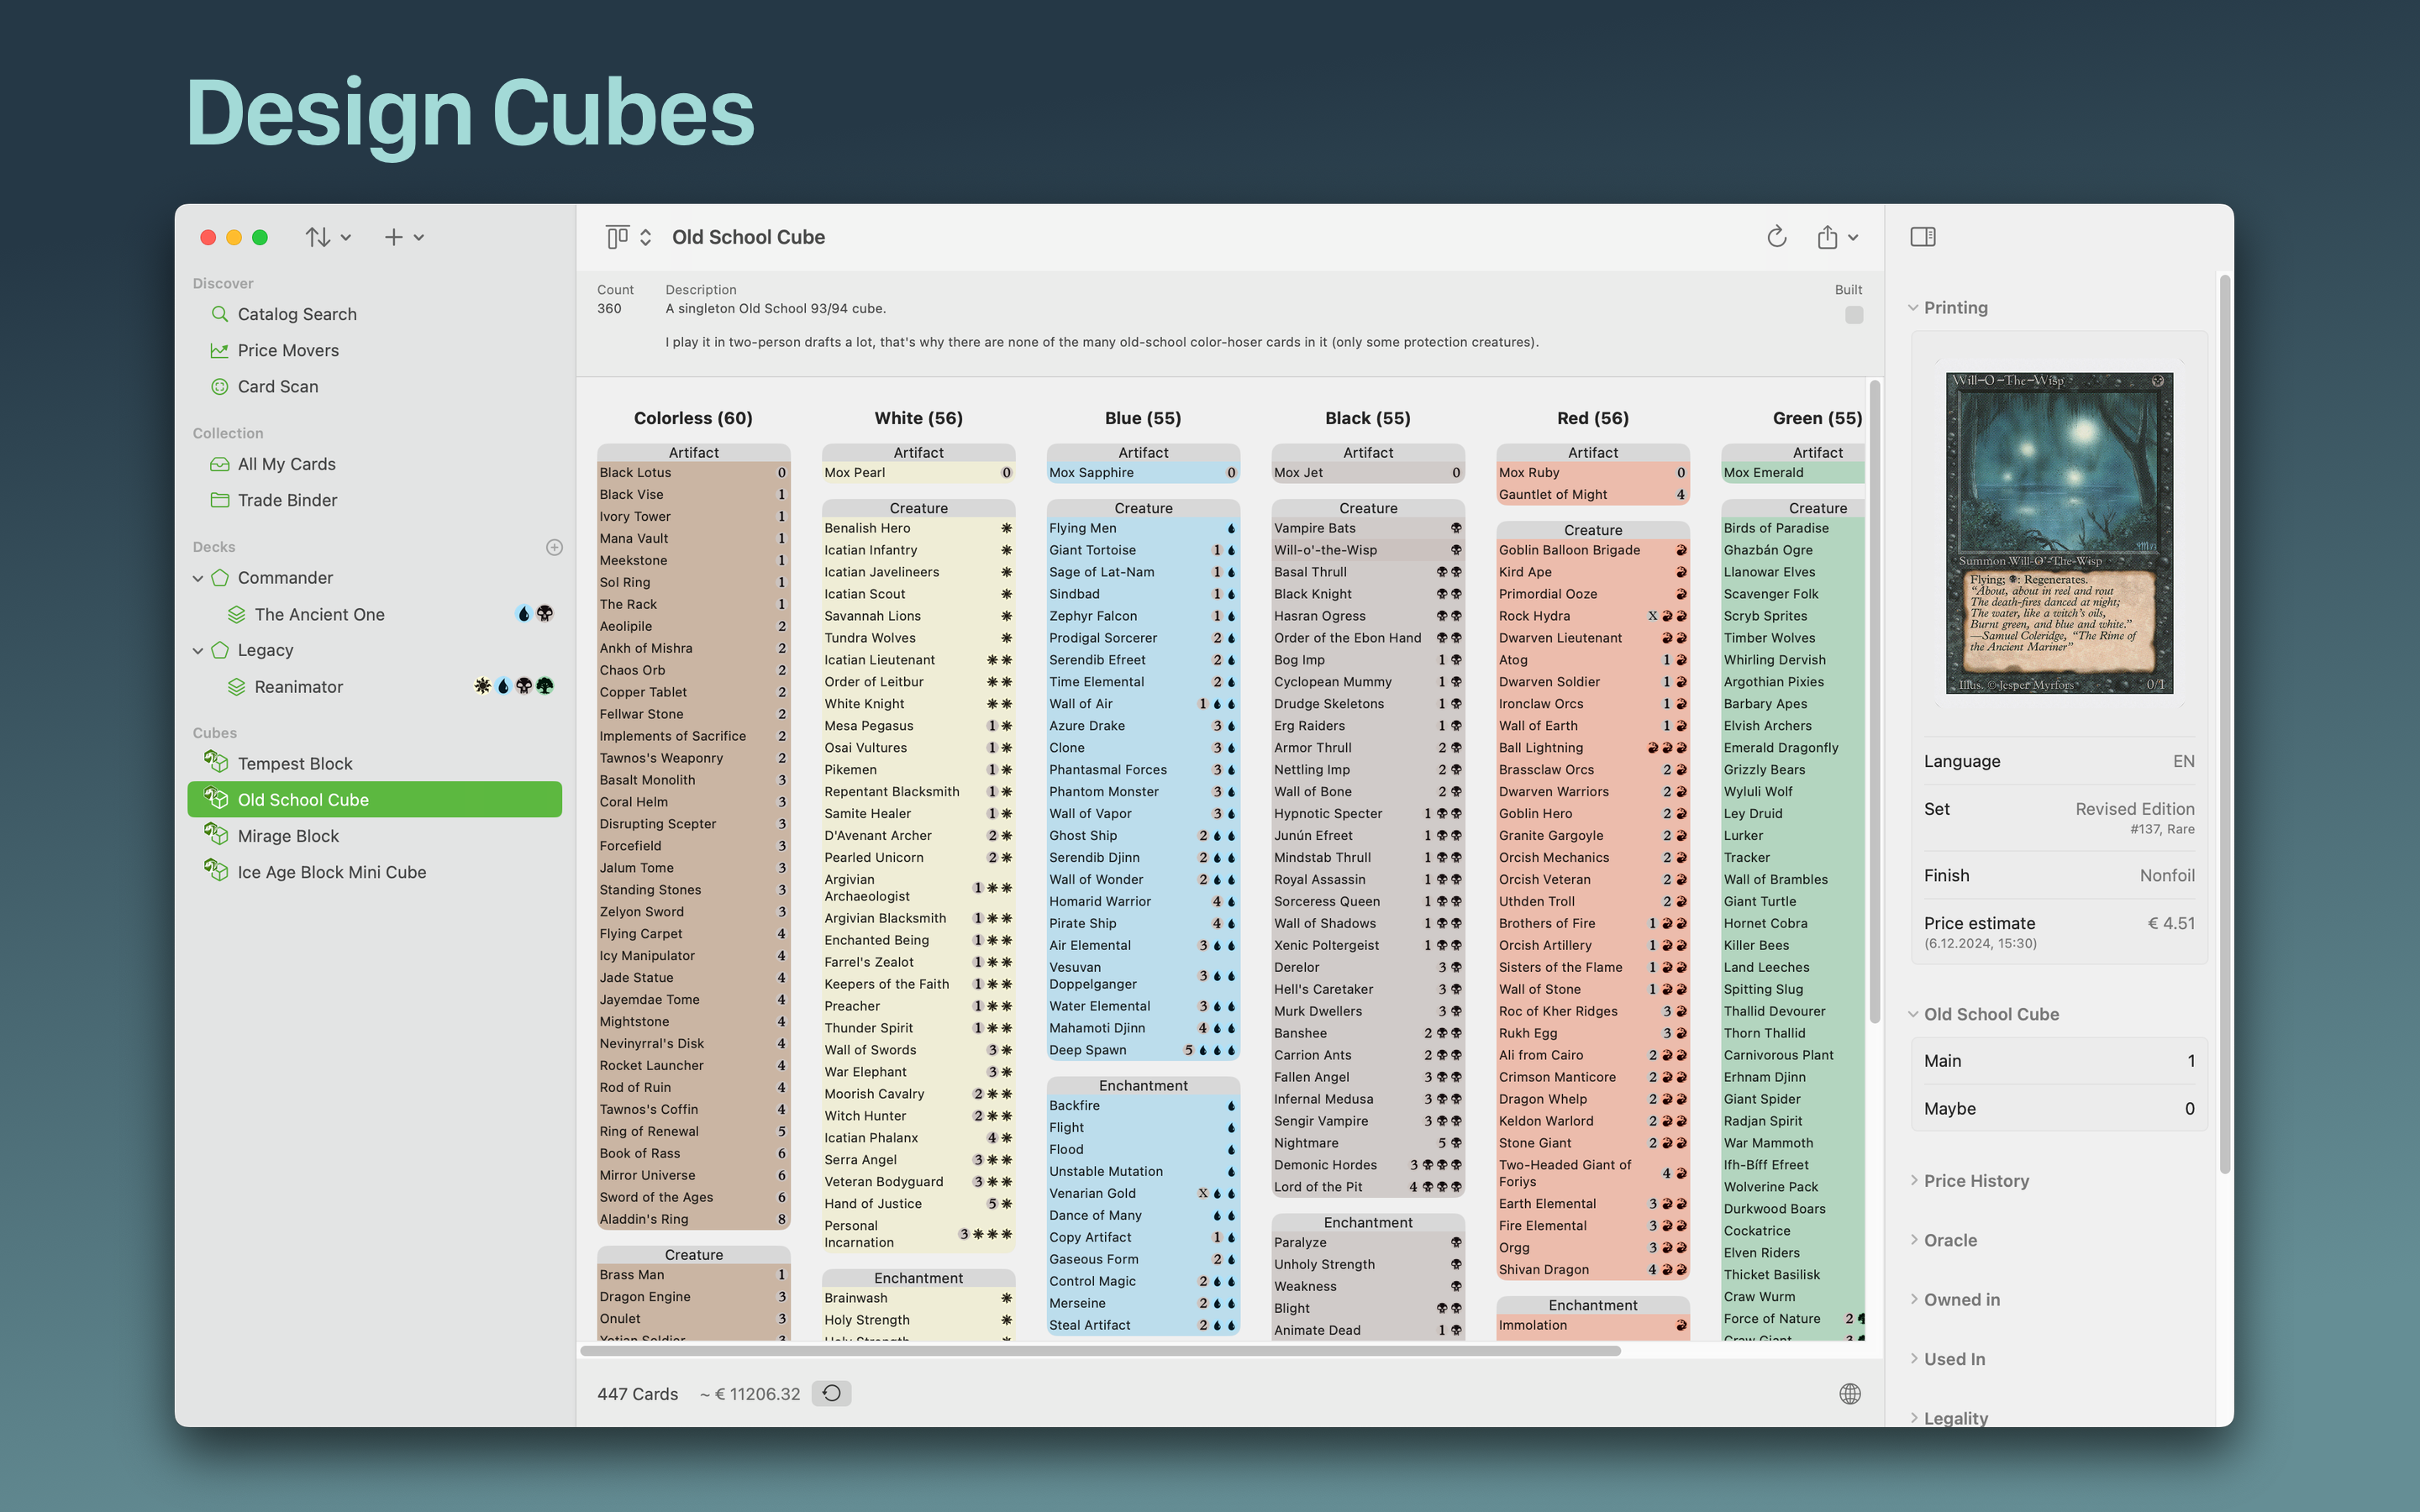The width and height of the screenshot is (2420, 1512).
Task: Select the Mirage Block cube
Action: 374,836
